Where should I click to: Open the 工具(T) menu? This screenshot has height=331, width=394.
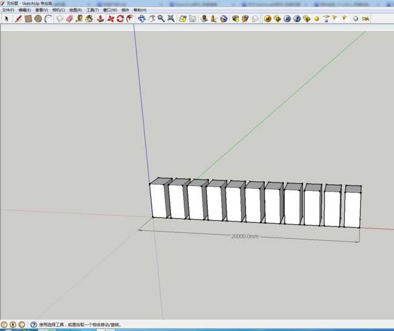[x=93, y=10]
